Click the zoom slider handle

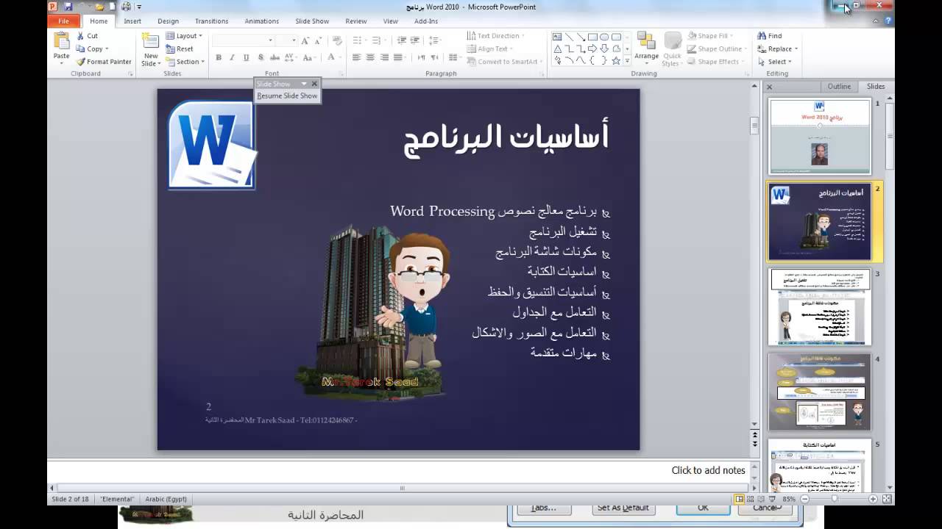pyautogui.click(x=835, y=499)
